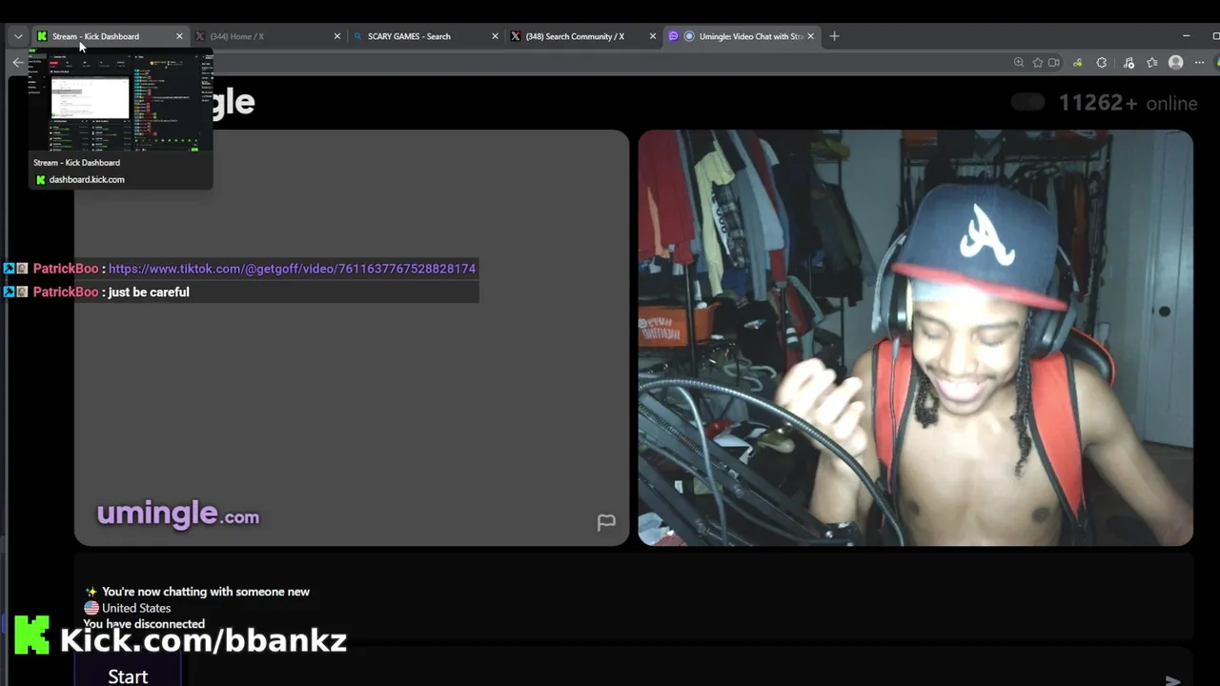The image size is (1220, 686).
Task: Close the Search Community / X tab
Action: coord(653,36)
